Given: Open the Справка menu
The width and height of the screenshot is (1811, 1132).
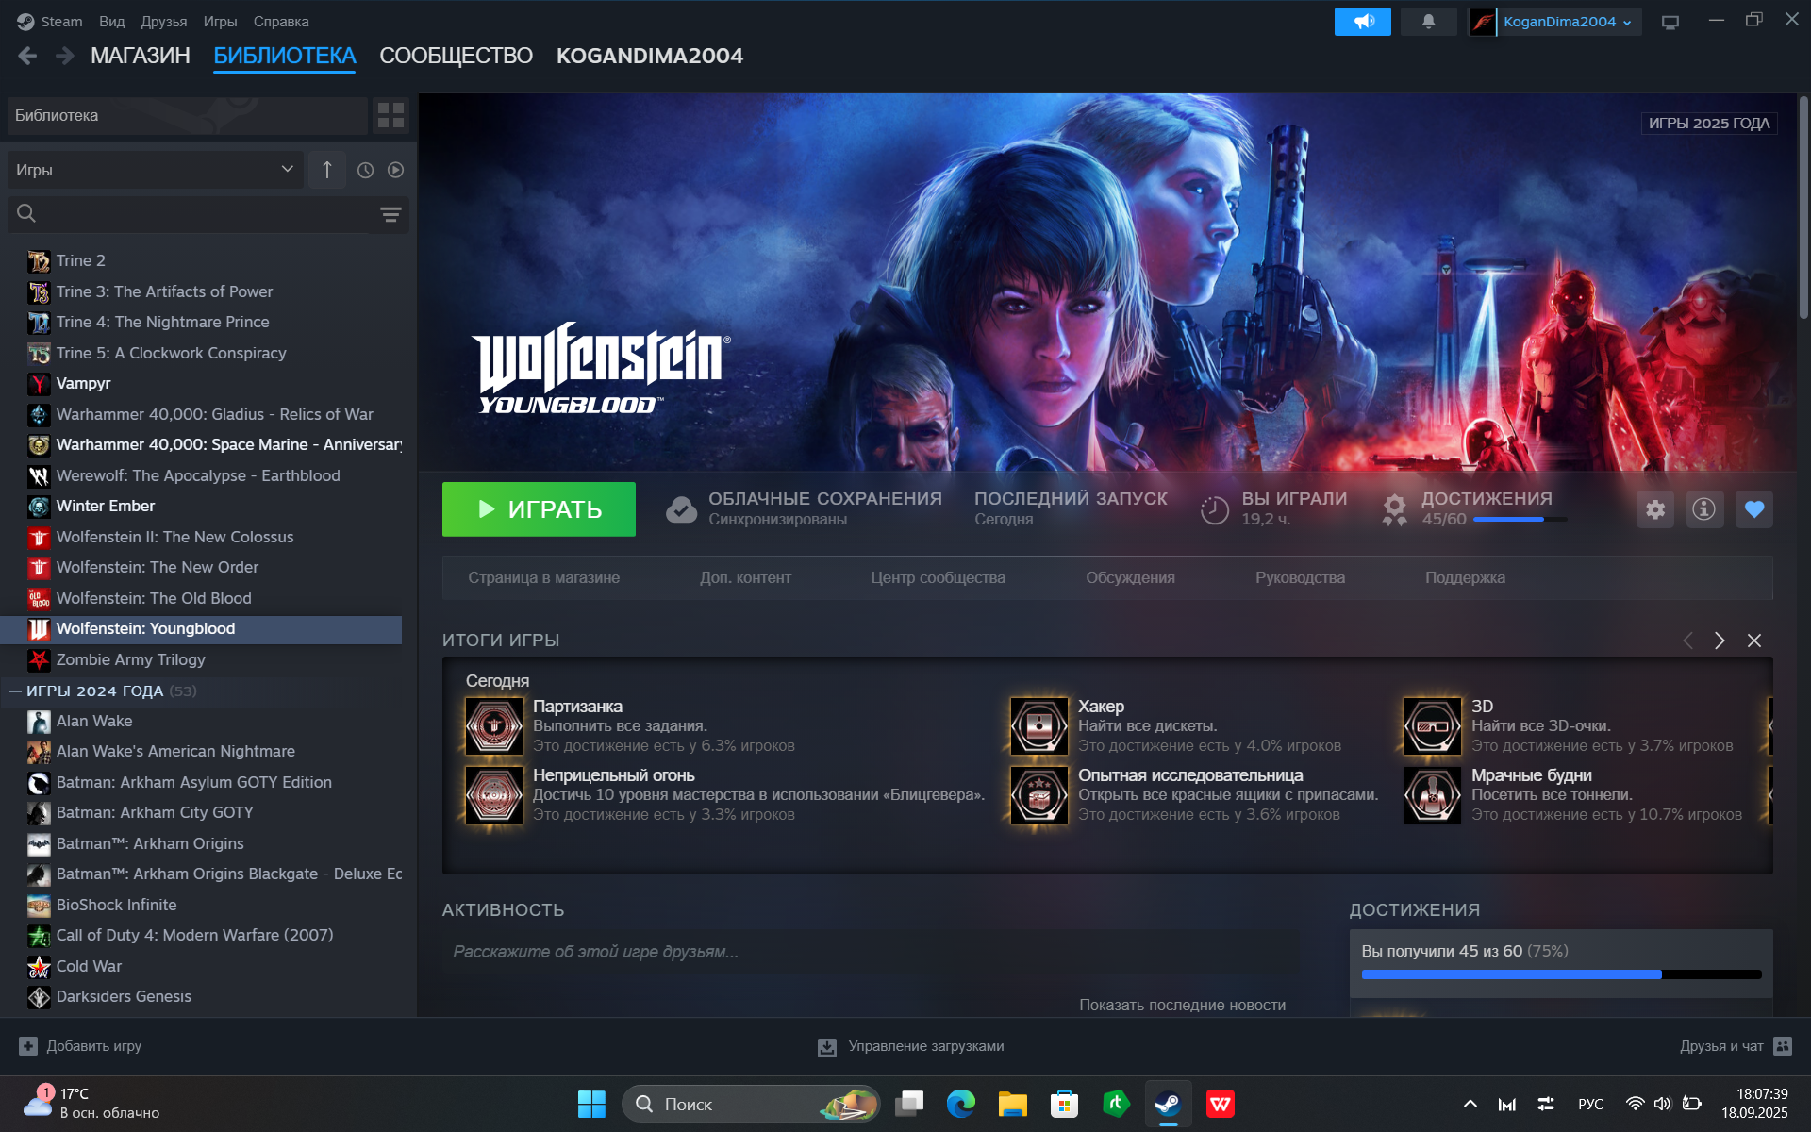Looking at the screenshot, I should (x=281, y=21).
